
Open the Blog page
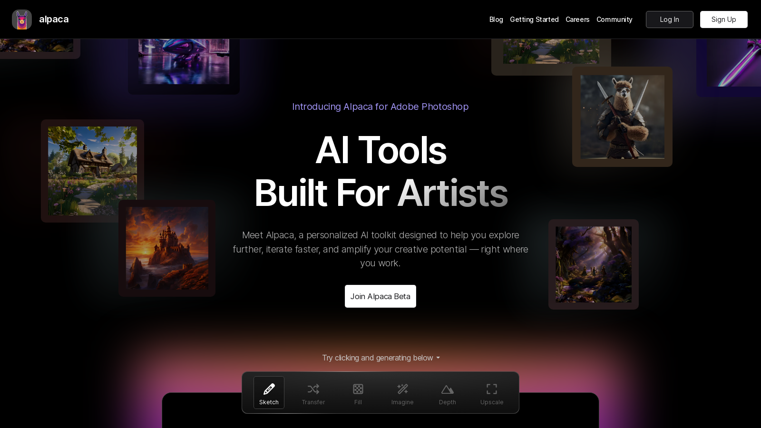(x=496, y=19)
